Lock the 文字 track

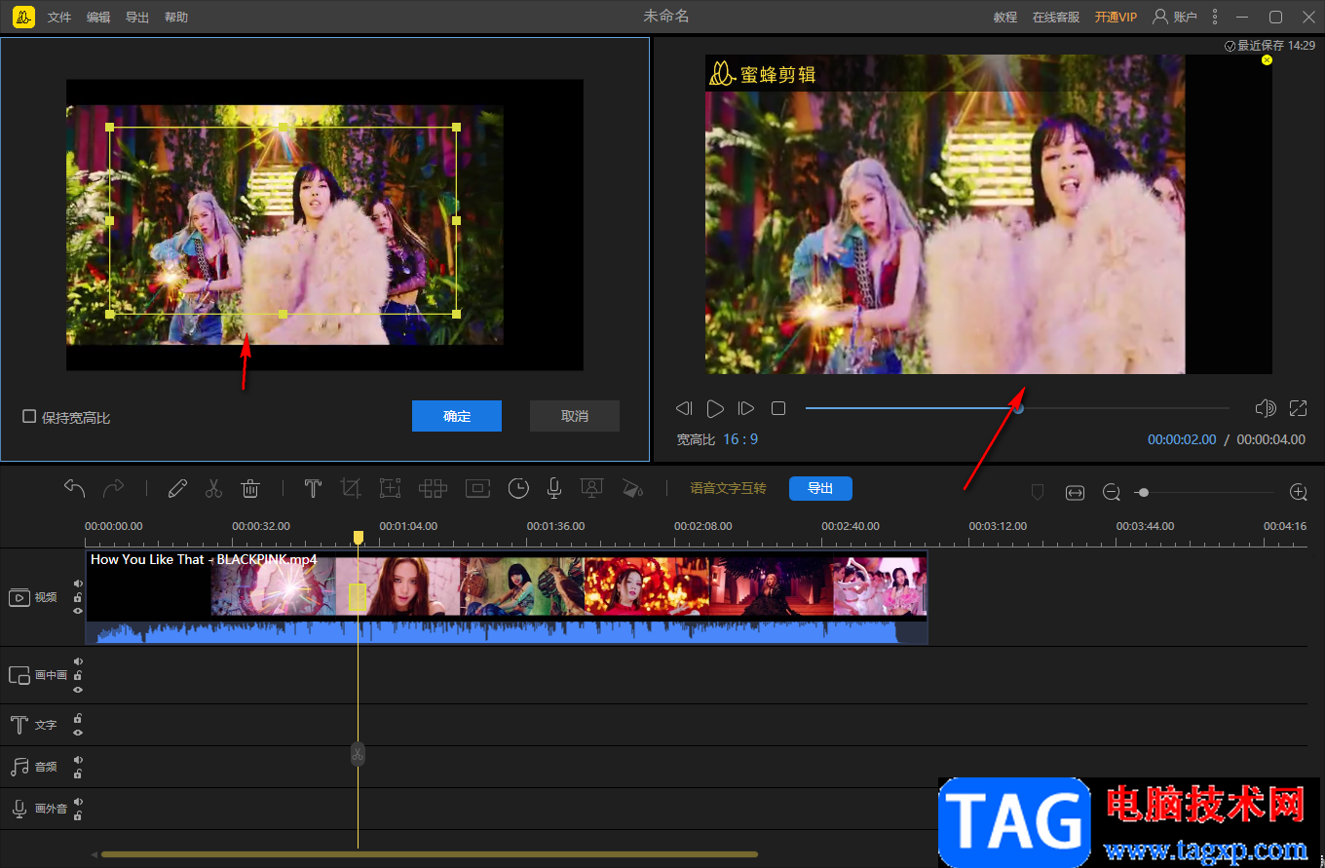(x=78, y=719)
